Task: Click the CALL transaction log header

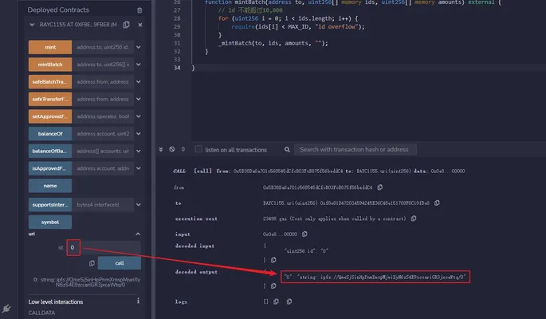Action: [x=319, y=171]
